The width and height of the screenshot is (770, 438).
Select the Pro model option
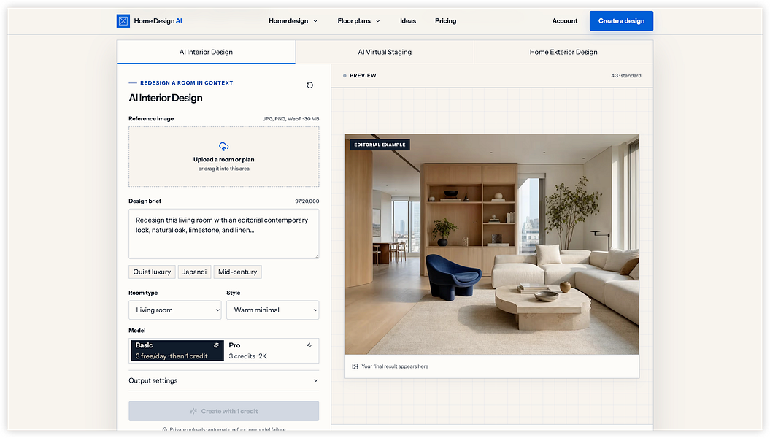(271, 350)
